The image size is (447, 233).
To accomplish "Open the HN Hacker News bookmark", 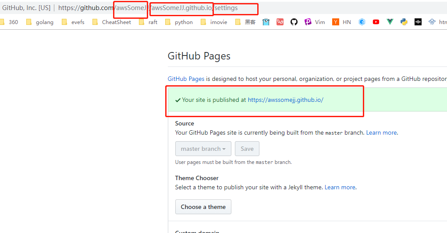I will 341,22.
